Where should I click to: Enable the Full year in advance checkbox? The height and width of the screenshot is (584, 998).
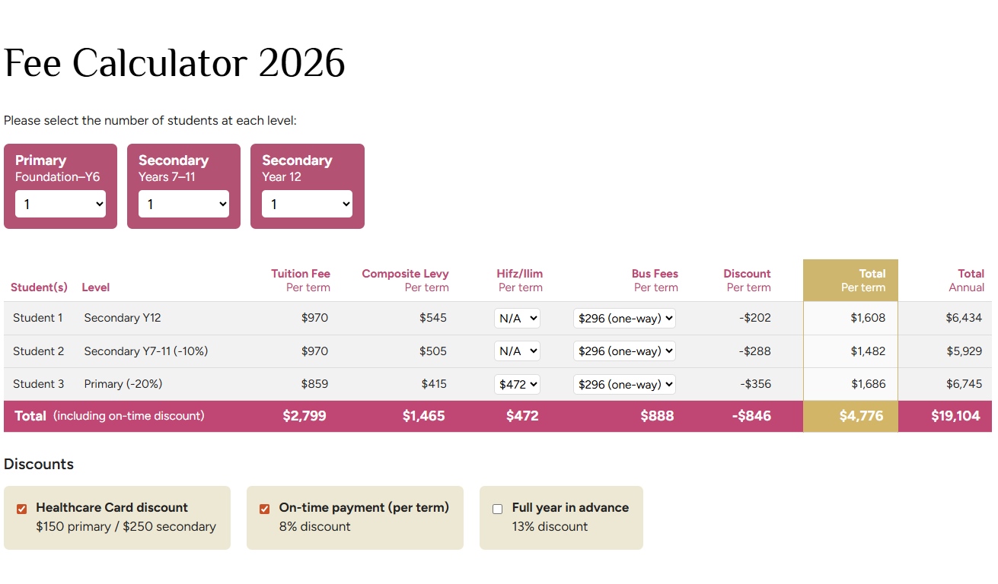(498, 509)
